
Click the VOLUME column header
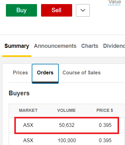point(66,110)
